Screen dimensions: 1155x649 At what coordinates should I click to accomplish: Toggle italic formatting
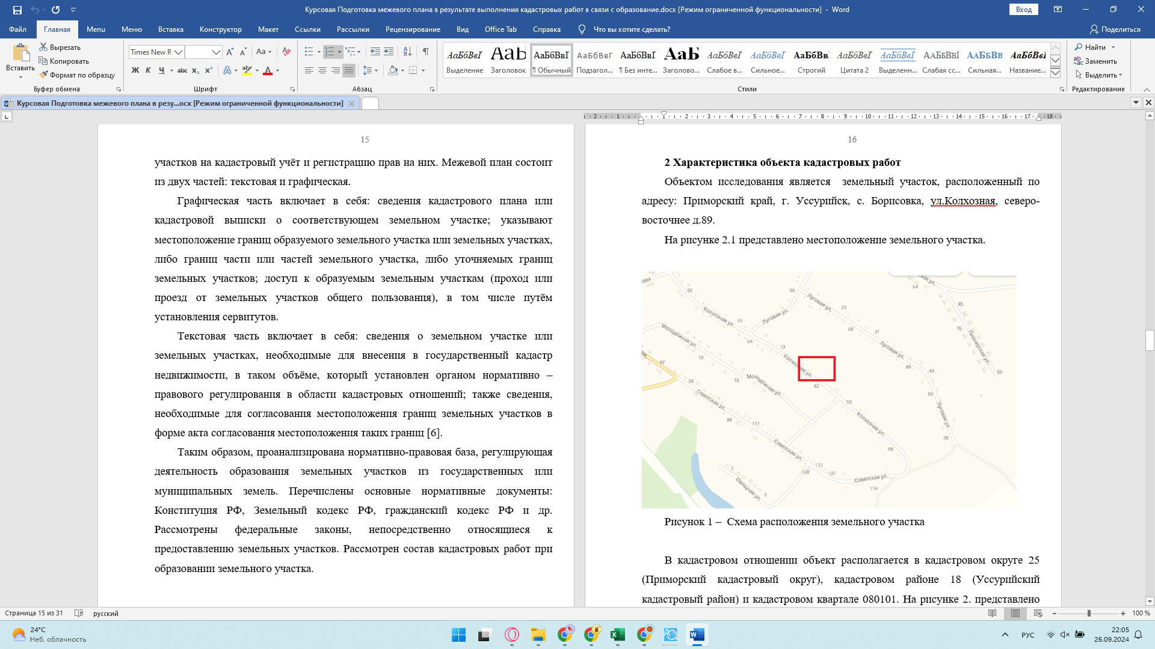coord(148,70)
